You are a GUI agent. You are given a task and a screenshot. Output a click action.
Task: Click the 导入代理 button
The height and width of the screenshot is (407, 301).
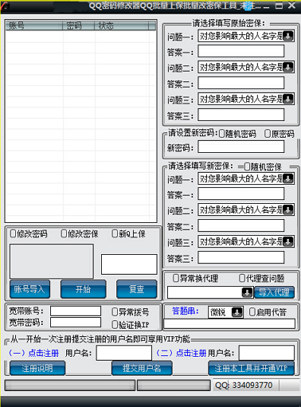(274, 292)
